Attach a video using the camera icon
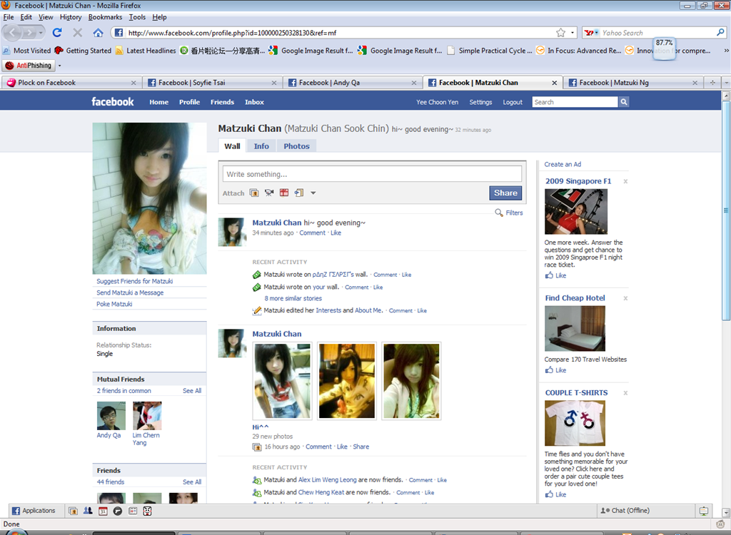The height and width of the screenshot is (535, 731). pyautogui.click(x=269, y=193)
